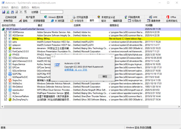Open the 所有项目 tab

point(8,21)
